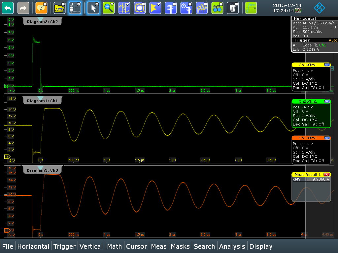Viewport: 338px width, 253px height.
Task: Select the Cursor measurement tool
Action: (x=124, y=8)
